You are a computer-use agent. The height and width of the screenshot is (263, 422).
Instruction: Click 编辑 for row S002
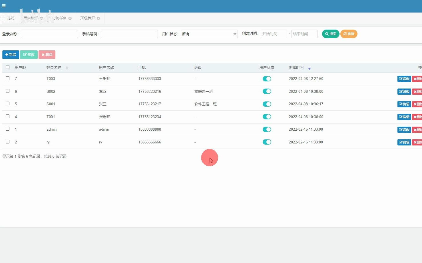[404, 92]
